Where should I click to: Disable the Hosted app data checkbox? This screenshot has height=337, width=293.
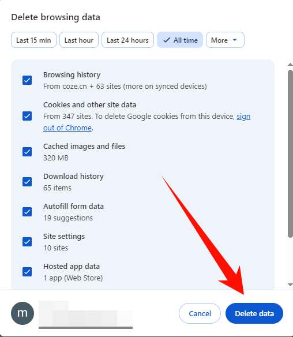(x=27, y=272)
